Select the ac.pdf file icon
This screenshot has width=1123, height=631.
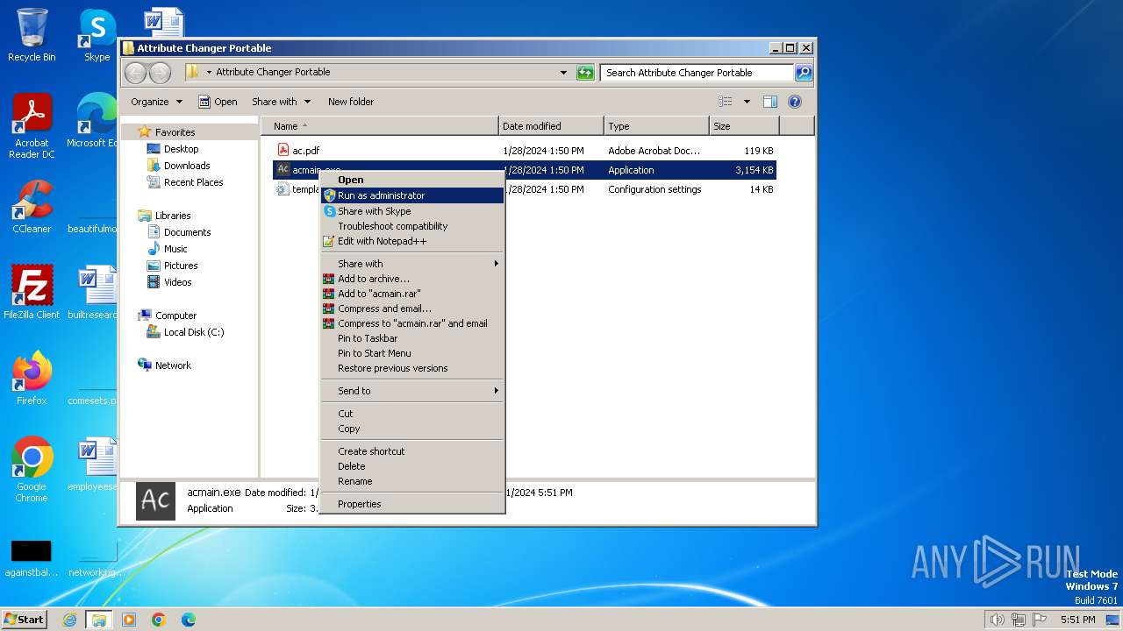coord(283,150)
